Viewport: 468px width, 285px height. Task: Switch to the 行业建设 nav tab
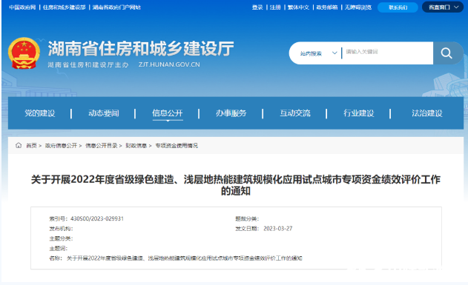click(x=359, y=113)
